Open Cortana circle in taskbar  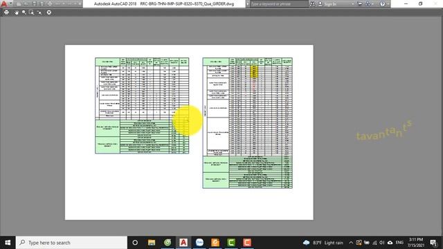(x=135, y=243)
